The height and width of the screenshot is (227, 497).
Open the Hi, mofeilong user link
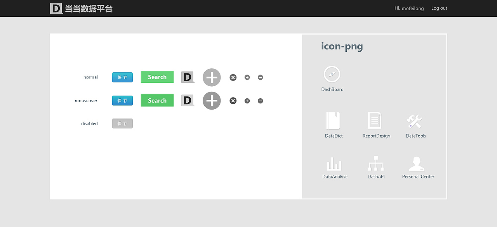(409, 8)
